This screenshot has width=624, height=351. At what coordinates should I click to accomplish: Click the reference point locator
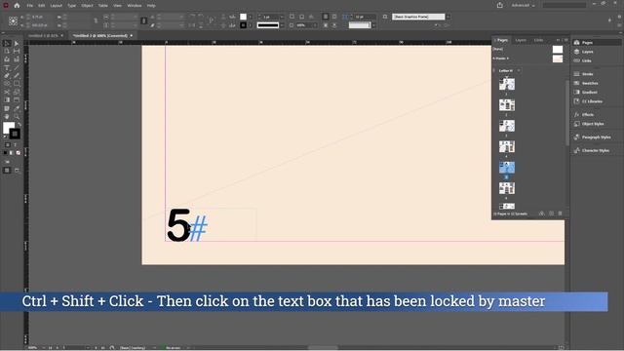pyautogui.click(x=13, y=21)
